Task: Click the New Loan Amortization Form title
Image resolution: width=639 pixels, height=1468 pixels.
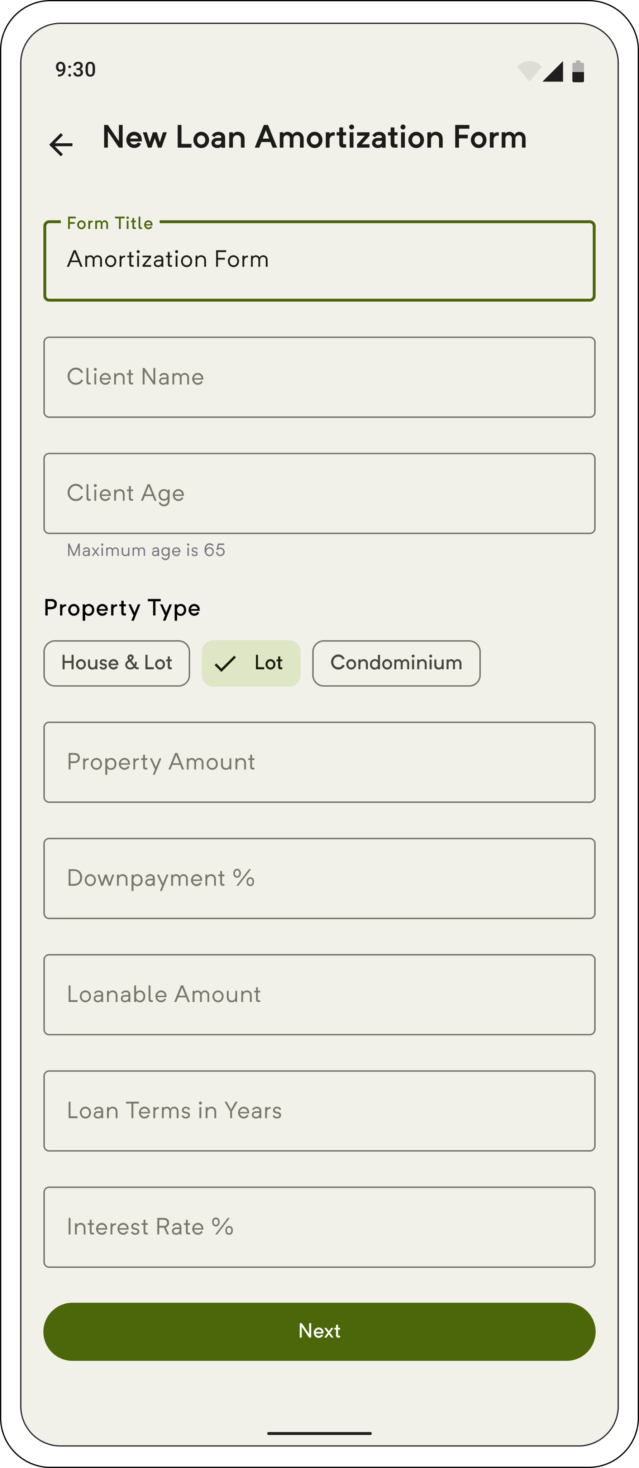Action: pos(315,137)
